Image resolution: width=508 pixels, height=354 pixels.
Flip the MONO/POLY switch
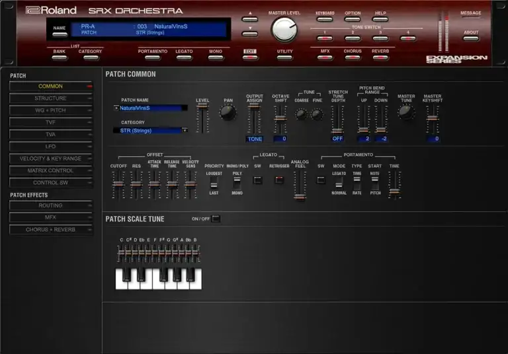(237, 183)
